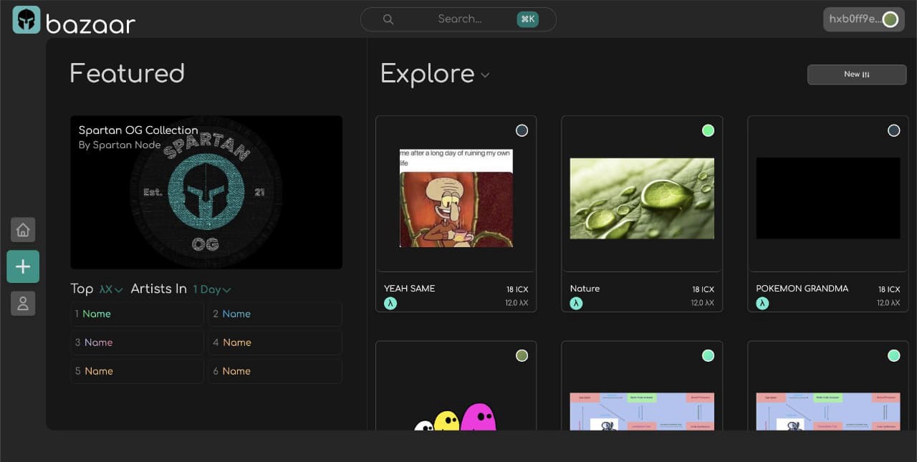Click the "Explore" heading text
This screenshot has height=462, width=917.
427,74
